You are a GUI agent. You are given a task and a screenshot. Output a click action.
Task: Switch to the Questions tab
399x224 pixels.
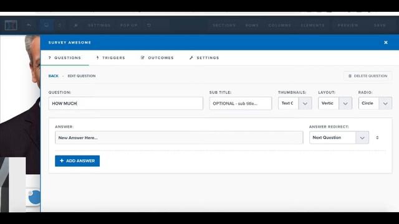[65, 58]
